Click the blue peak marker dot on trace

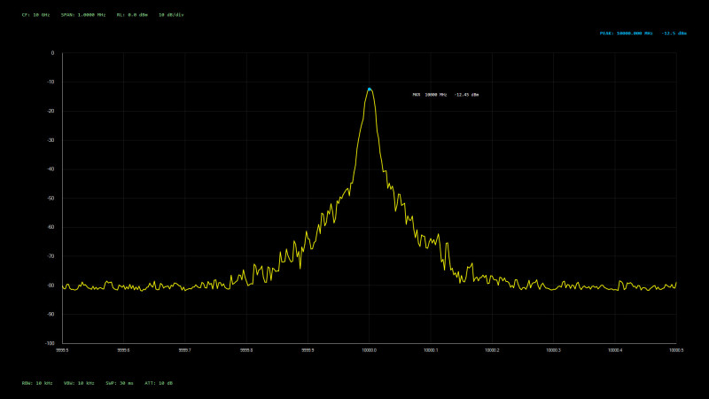pos(370,89)
